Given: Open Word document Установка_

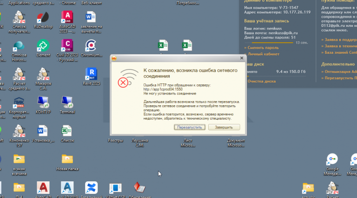Looking at the screenshot, I should tap(43, 134).
